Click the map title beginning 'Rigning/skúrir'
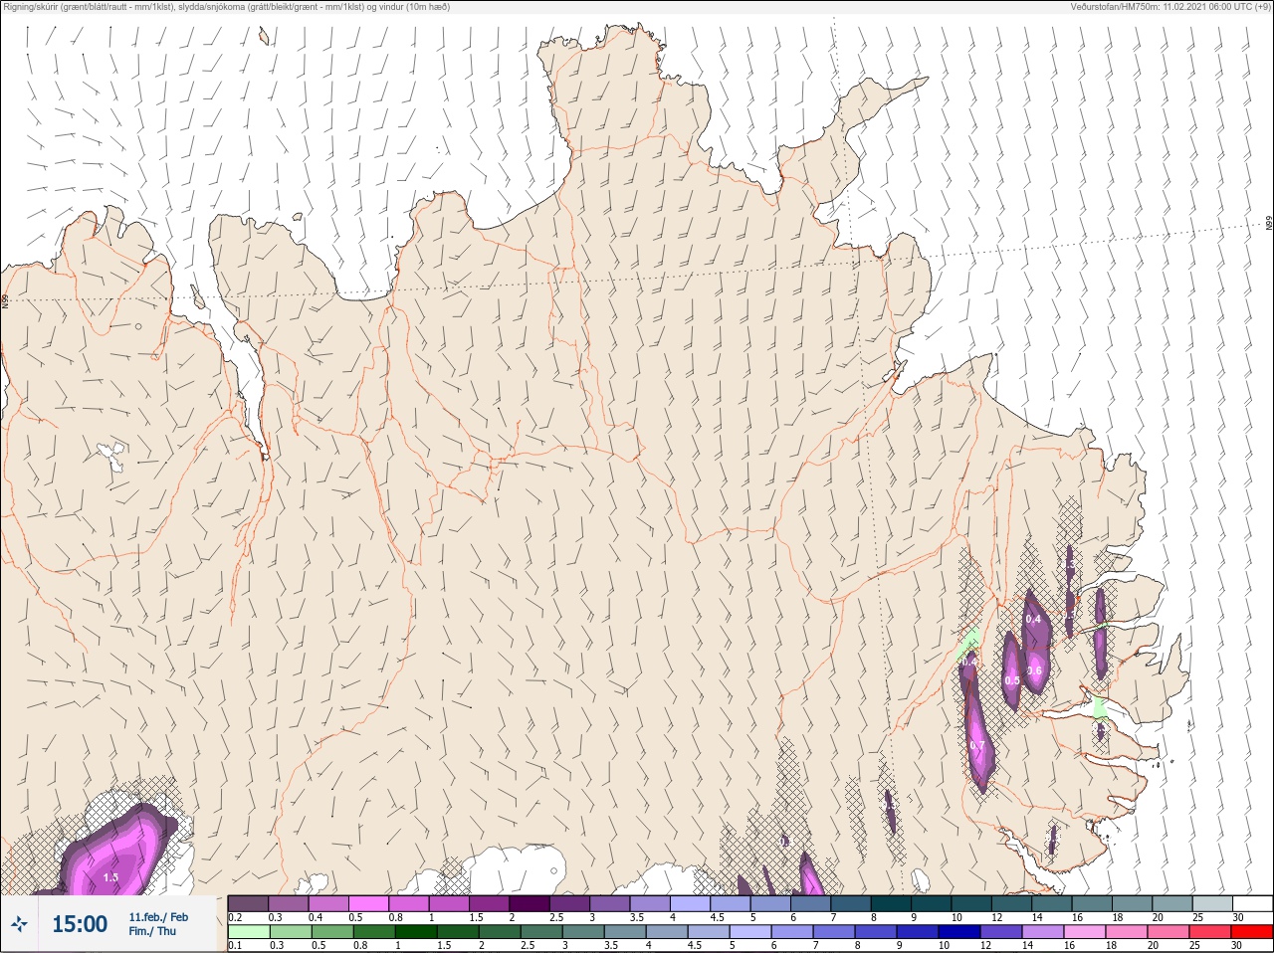This screenshot has width=1274, height=953. [x=227, y=7]
